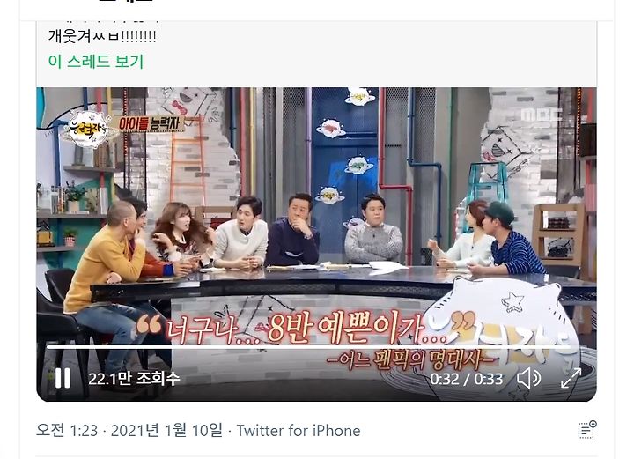Pause the video playback
The image size is (634, 459).
pyautogui.click(x=63, y=379)
